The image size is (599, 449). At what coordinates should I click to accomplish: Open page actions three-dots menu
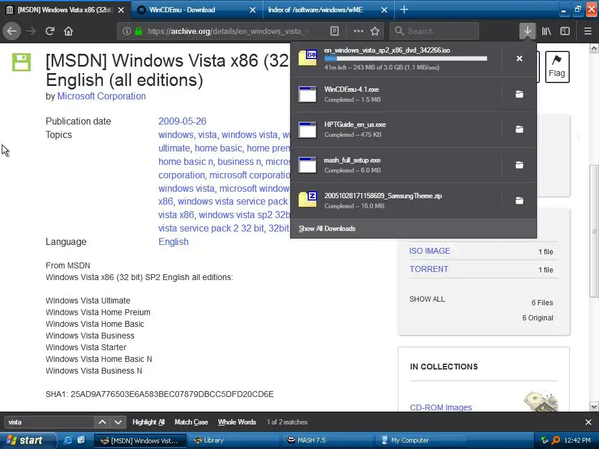coord(359,31)
